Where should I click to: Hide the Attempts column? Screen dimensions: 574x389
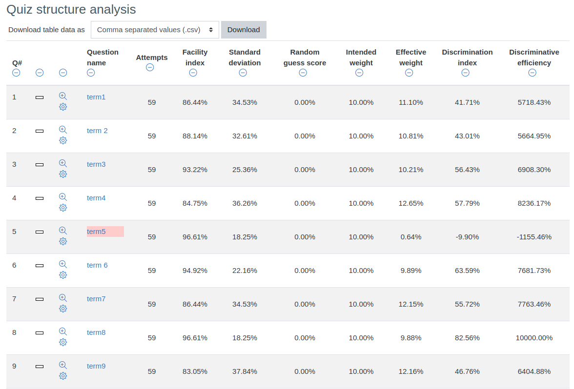coord(150,67)
